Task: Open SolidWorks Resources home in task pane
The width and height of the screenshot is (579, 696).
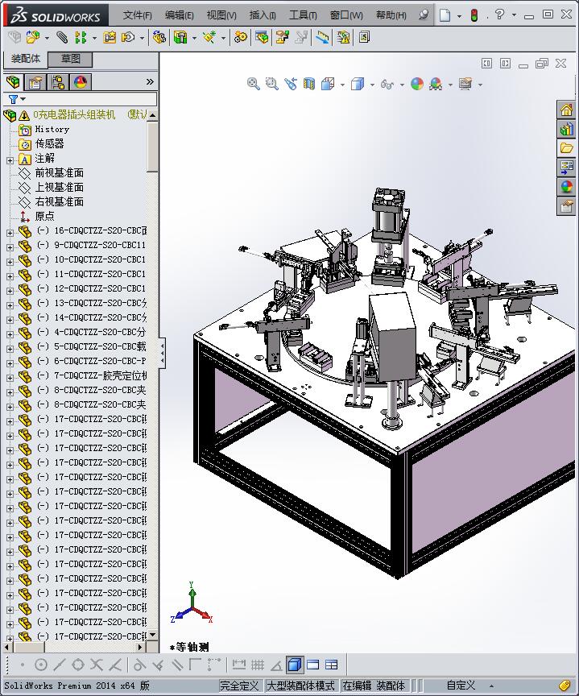Action: pos(567,110)
